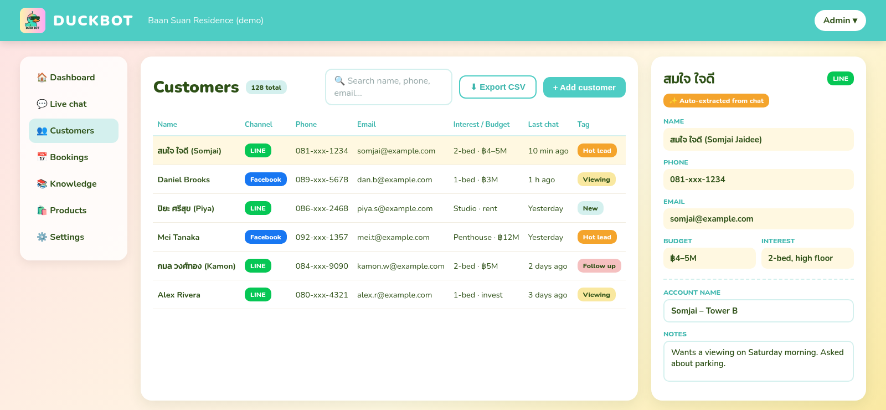Go to the Dashboard menu label
The image size is (886, 410).
tap(73, 78)
